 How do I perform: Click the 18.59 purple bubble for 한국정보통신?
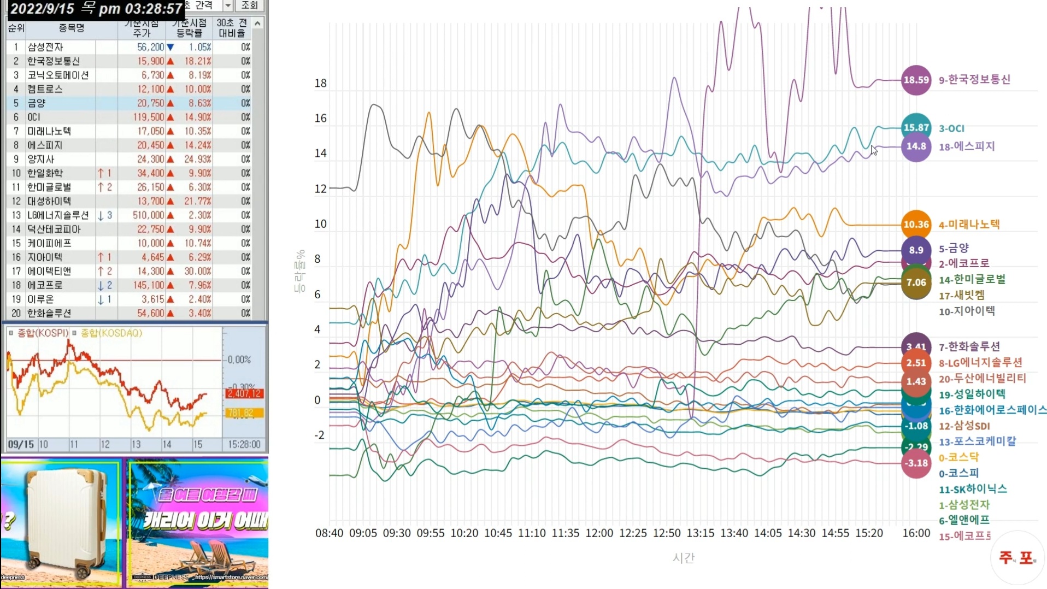coord(916,80)
